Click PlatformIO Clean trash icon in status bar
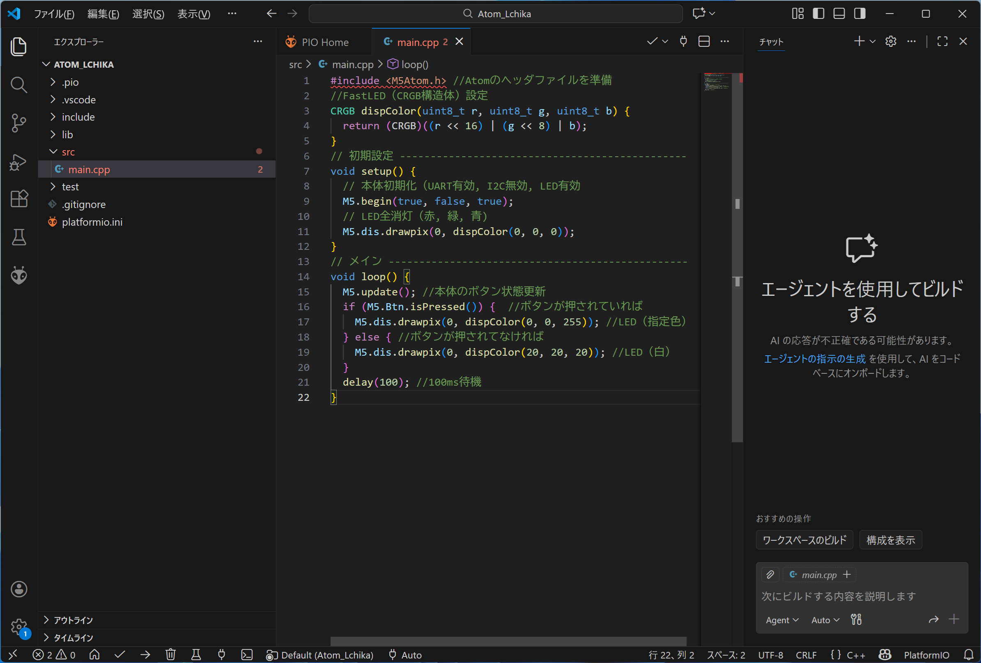Viewport: 981px width, 663px height. coord(170,654)
